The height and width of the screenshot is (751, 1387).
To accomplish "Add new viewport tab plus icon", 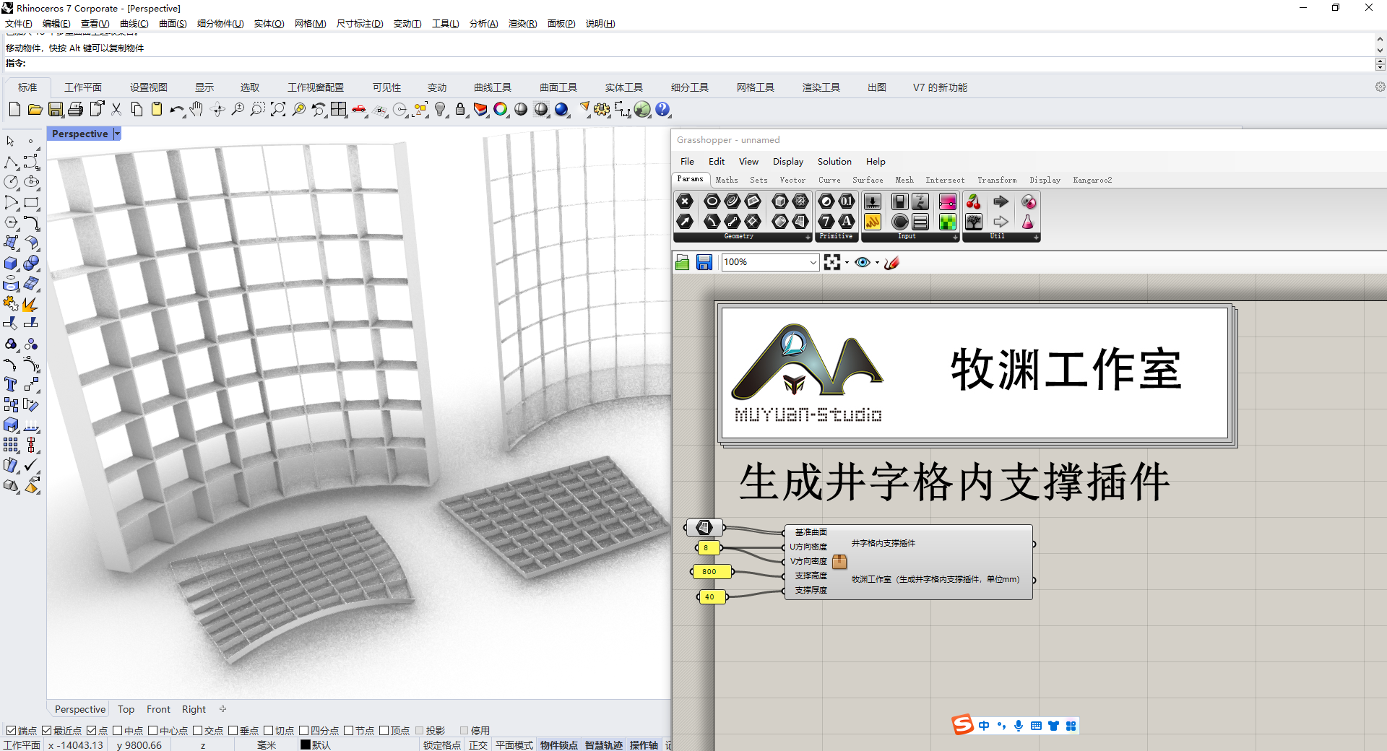I will pyautogui.click(x=223, y=709).
